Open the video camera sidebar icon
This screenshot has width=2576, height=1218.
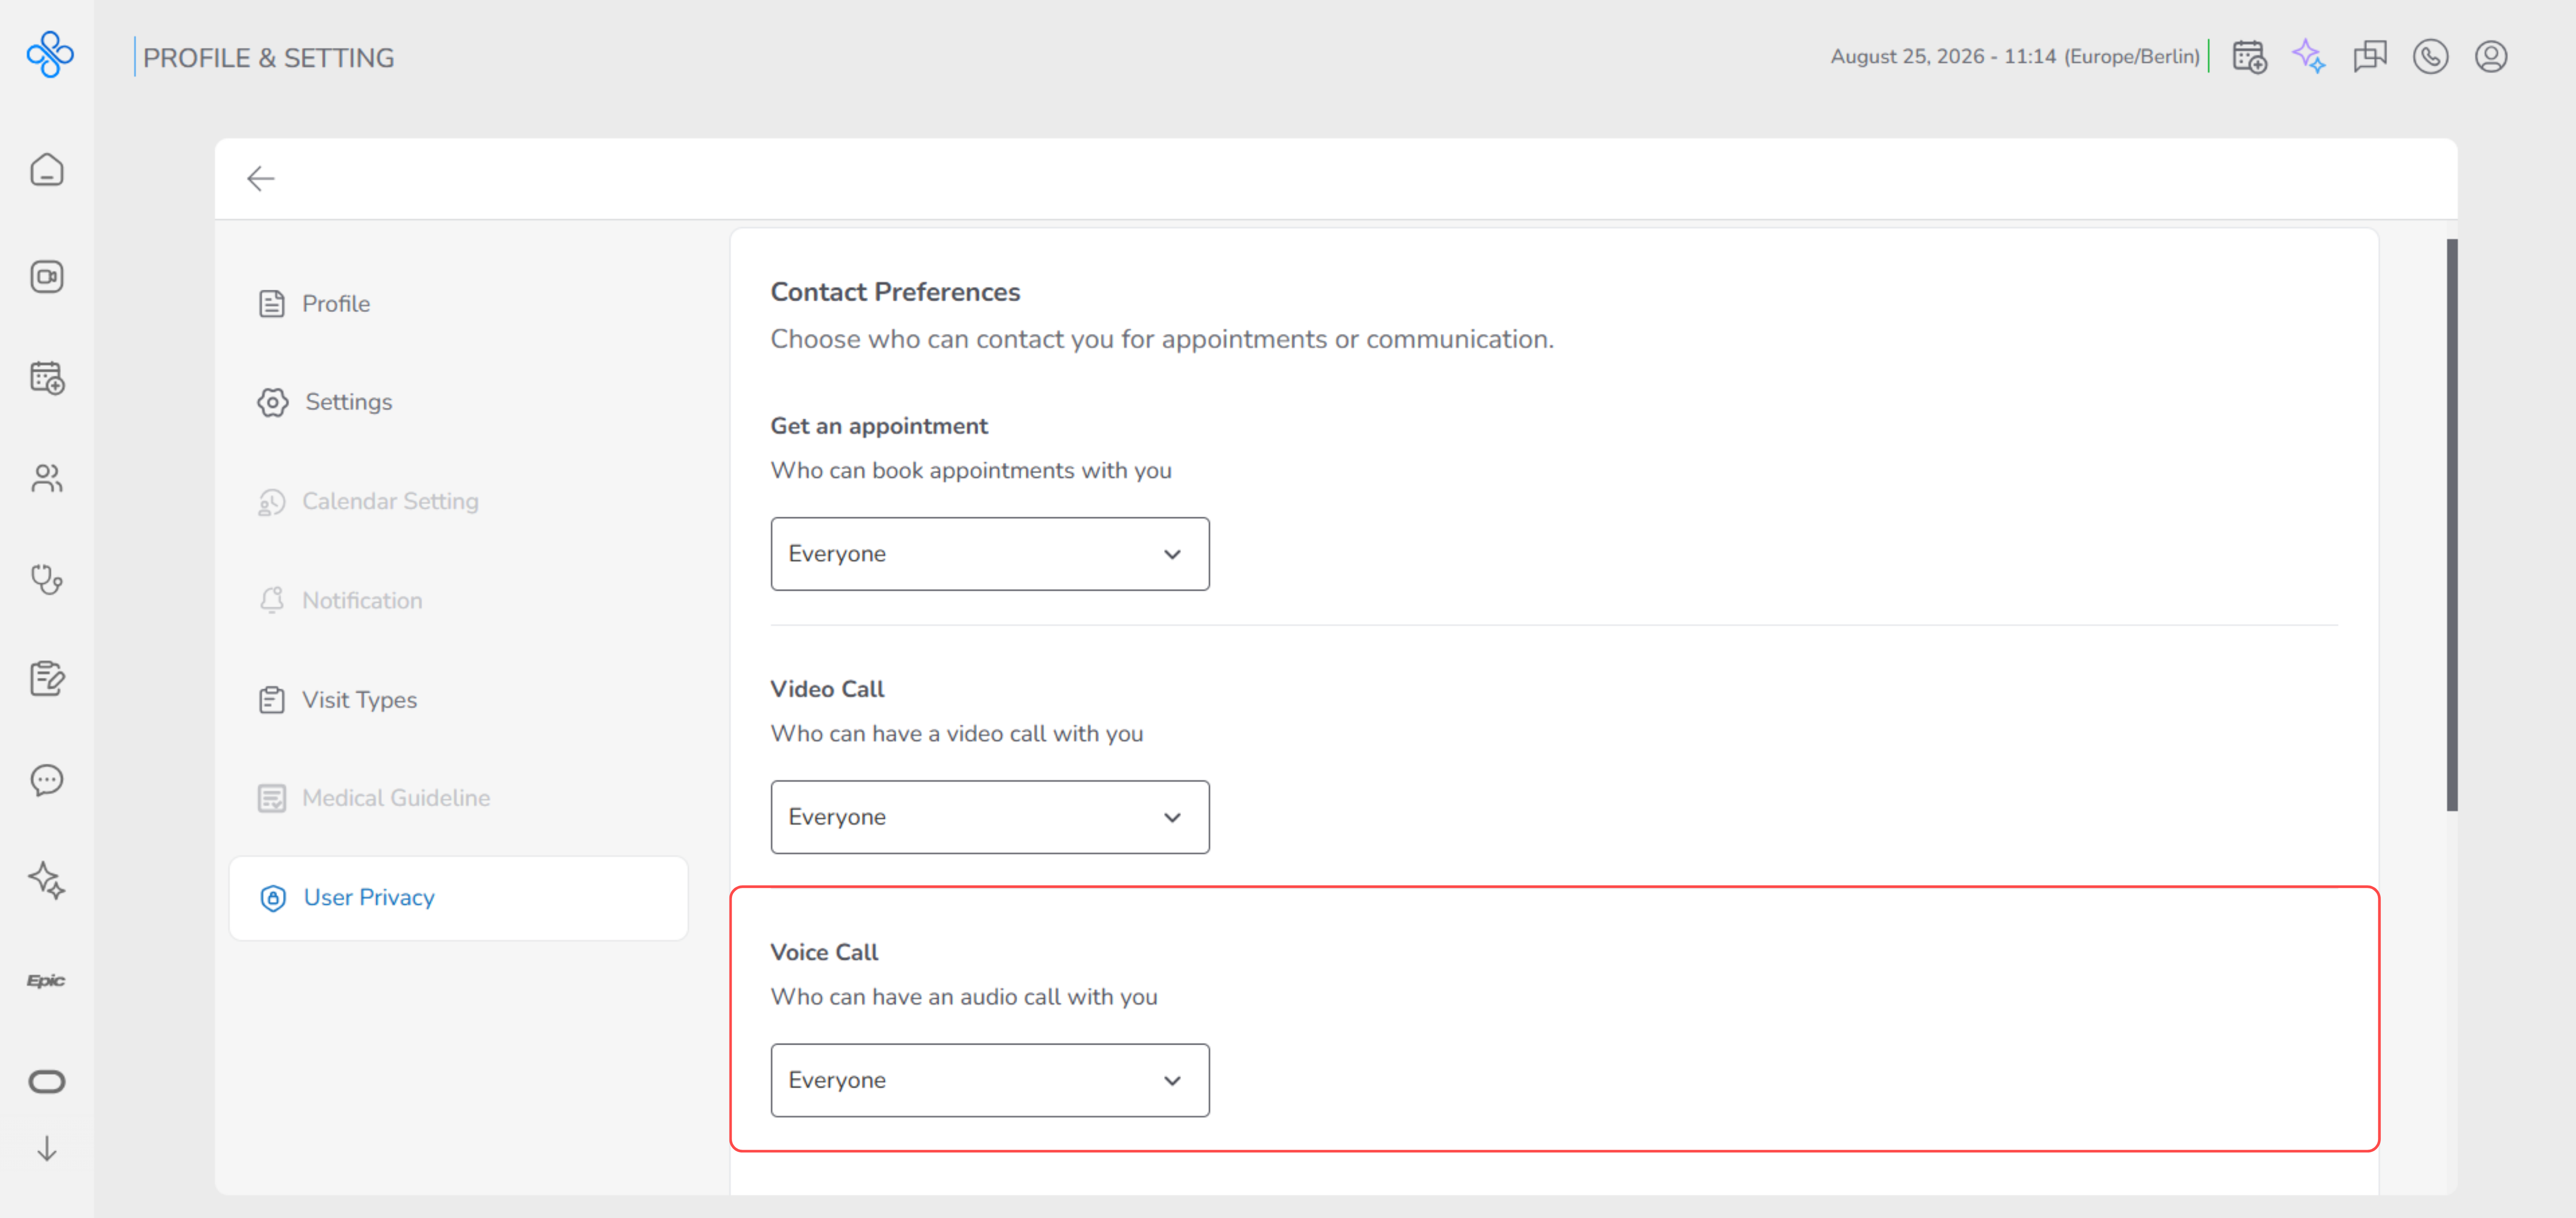[x=47, y=276]
